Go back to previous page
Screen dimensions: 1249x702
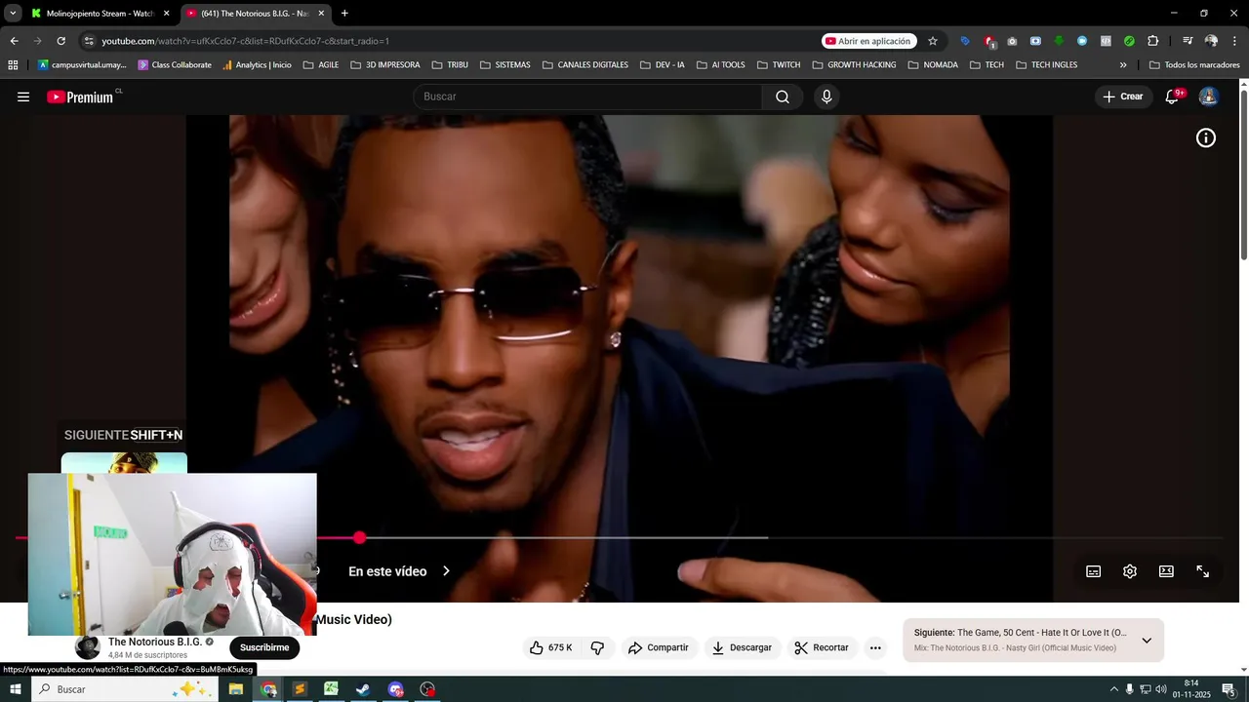pyautogui.click(x=14, y=41)
